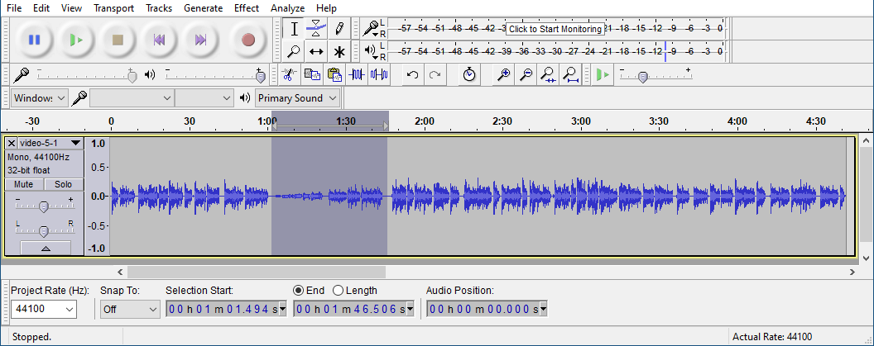This screenshot has width=874, height=346.
Task: Open the Help menu
Action: (326, 7)
